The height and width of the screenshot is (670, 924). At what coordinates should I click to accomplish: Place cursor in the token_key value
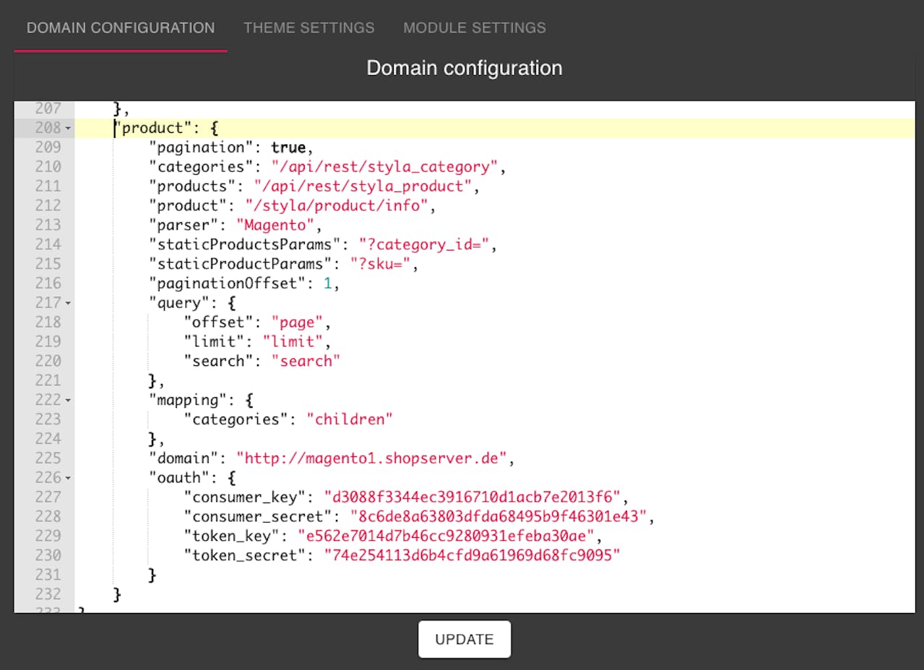click(x=446, y=536)
